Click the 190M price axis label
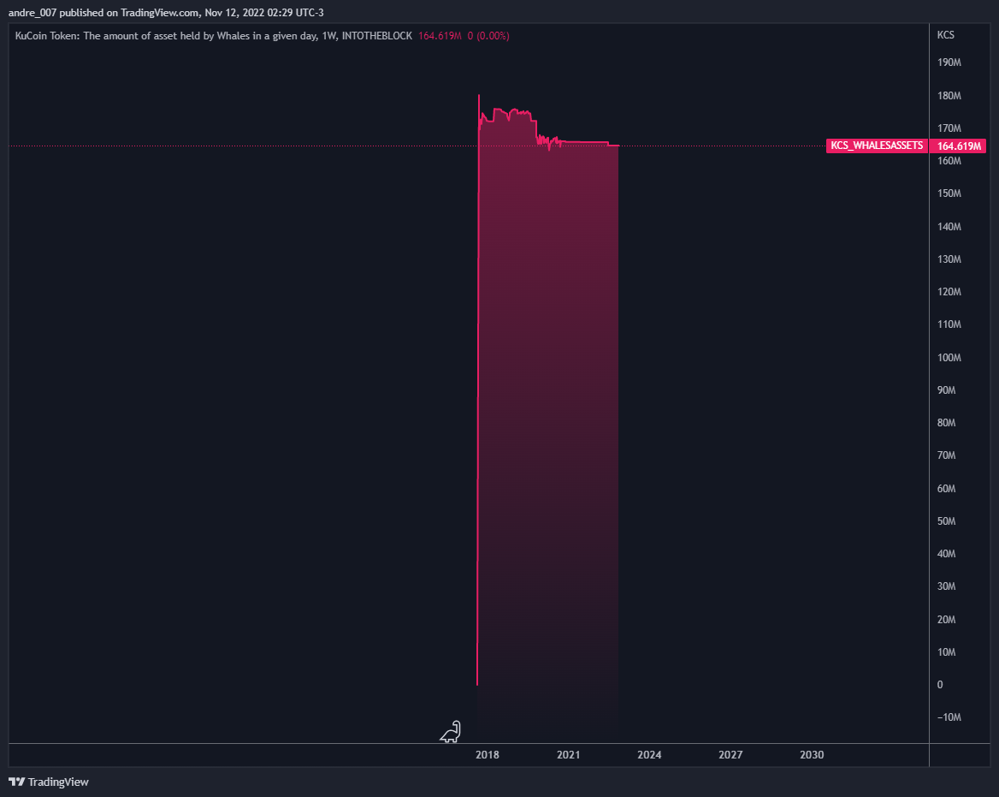This screenshot has height=797, width=999. (949, 62)
